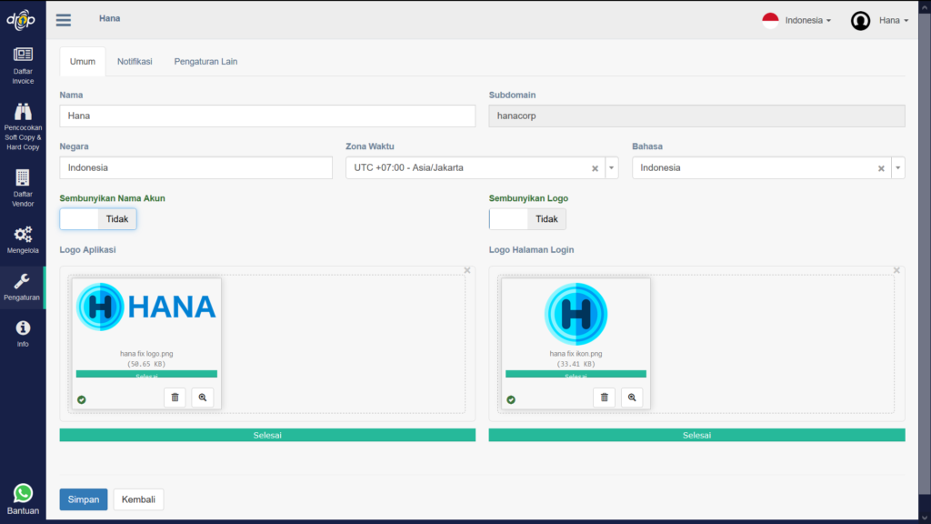Image resolution: width=931 pixels, height=524 pixels.
Task: Open Daftar Invoice in the sidebar
Action: point(23,64)
